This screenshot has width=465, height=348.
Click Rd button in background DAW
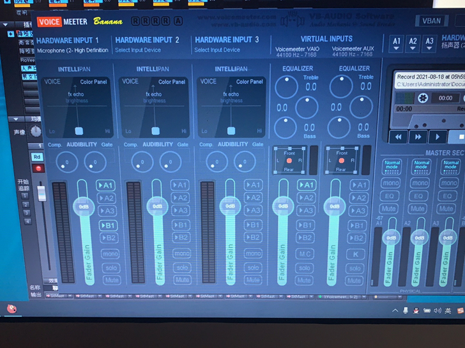click(37, 157)
